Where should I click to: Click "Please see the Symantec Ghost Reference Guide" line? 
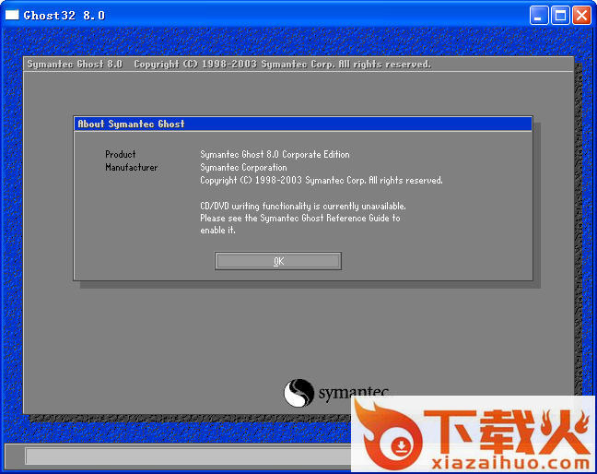(300, 218)
